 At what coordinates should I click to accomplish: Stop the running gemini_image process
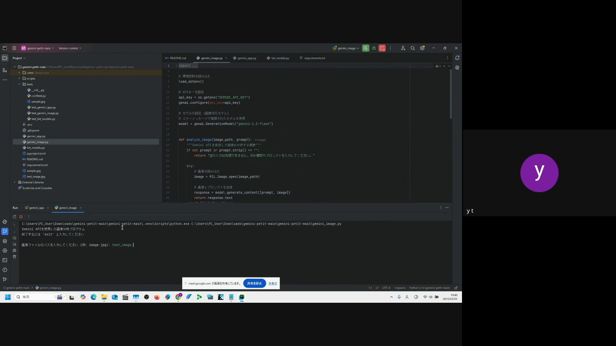[21, 217]
